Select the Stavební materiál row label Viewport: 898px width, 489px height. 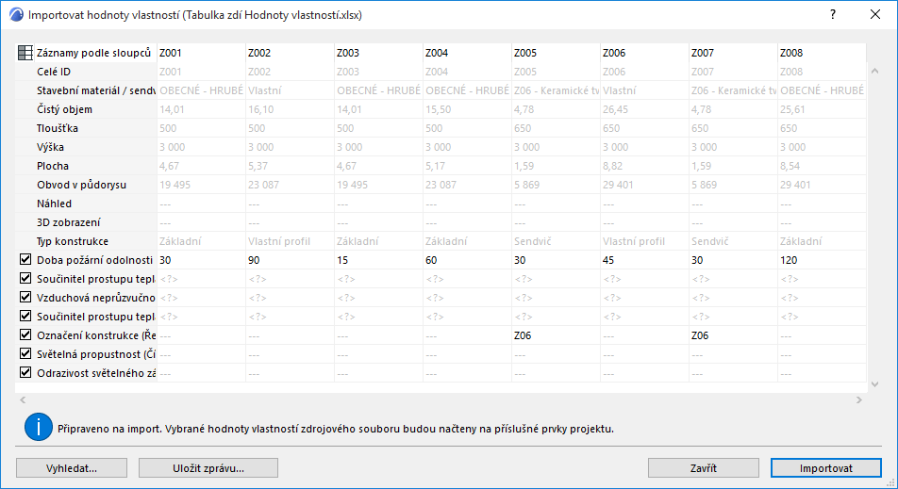tap(96, 90)
